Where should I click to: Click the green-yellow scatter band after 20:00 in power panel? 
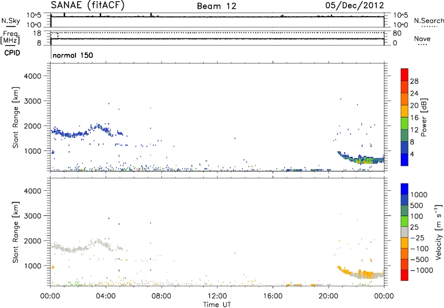(361, 159)
